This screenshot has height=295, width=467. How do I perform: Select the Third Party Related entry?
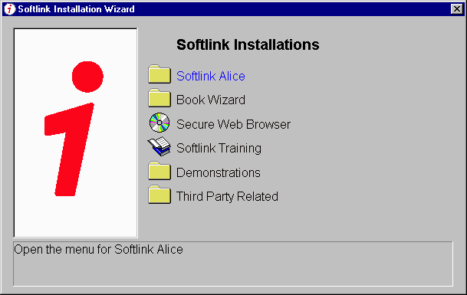tap(227, 196)
